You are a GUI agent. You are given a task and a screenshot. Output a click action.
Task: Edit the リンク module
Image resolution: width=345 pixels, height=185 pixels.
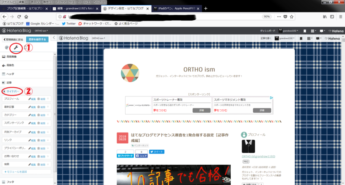pyautogui.click(x=32, y=140)
